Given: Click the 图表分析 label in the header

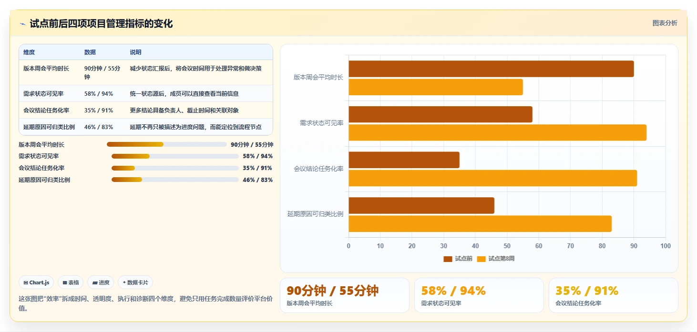Looking at the screenshot, I should [665, 23].
